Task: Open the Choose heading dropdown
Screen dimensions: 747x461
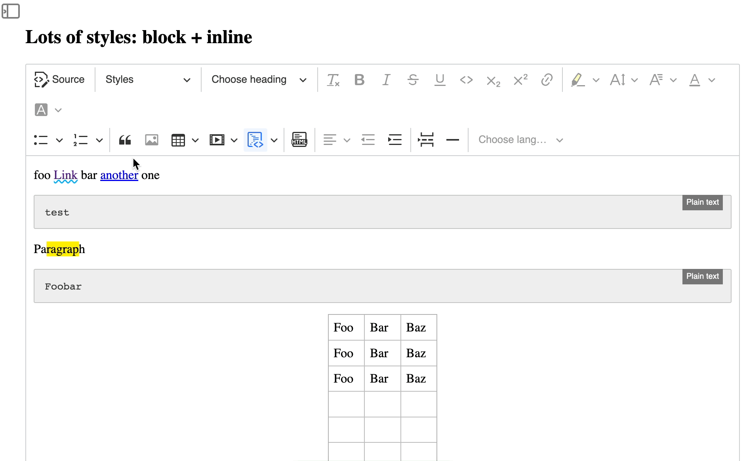Action: (x=258, y=79)
